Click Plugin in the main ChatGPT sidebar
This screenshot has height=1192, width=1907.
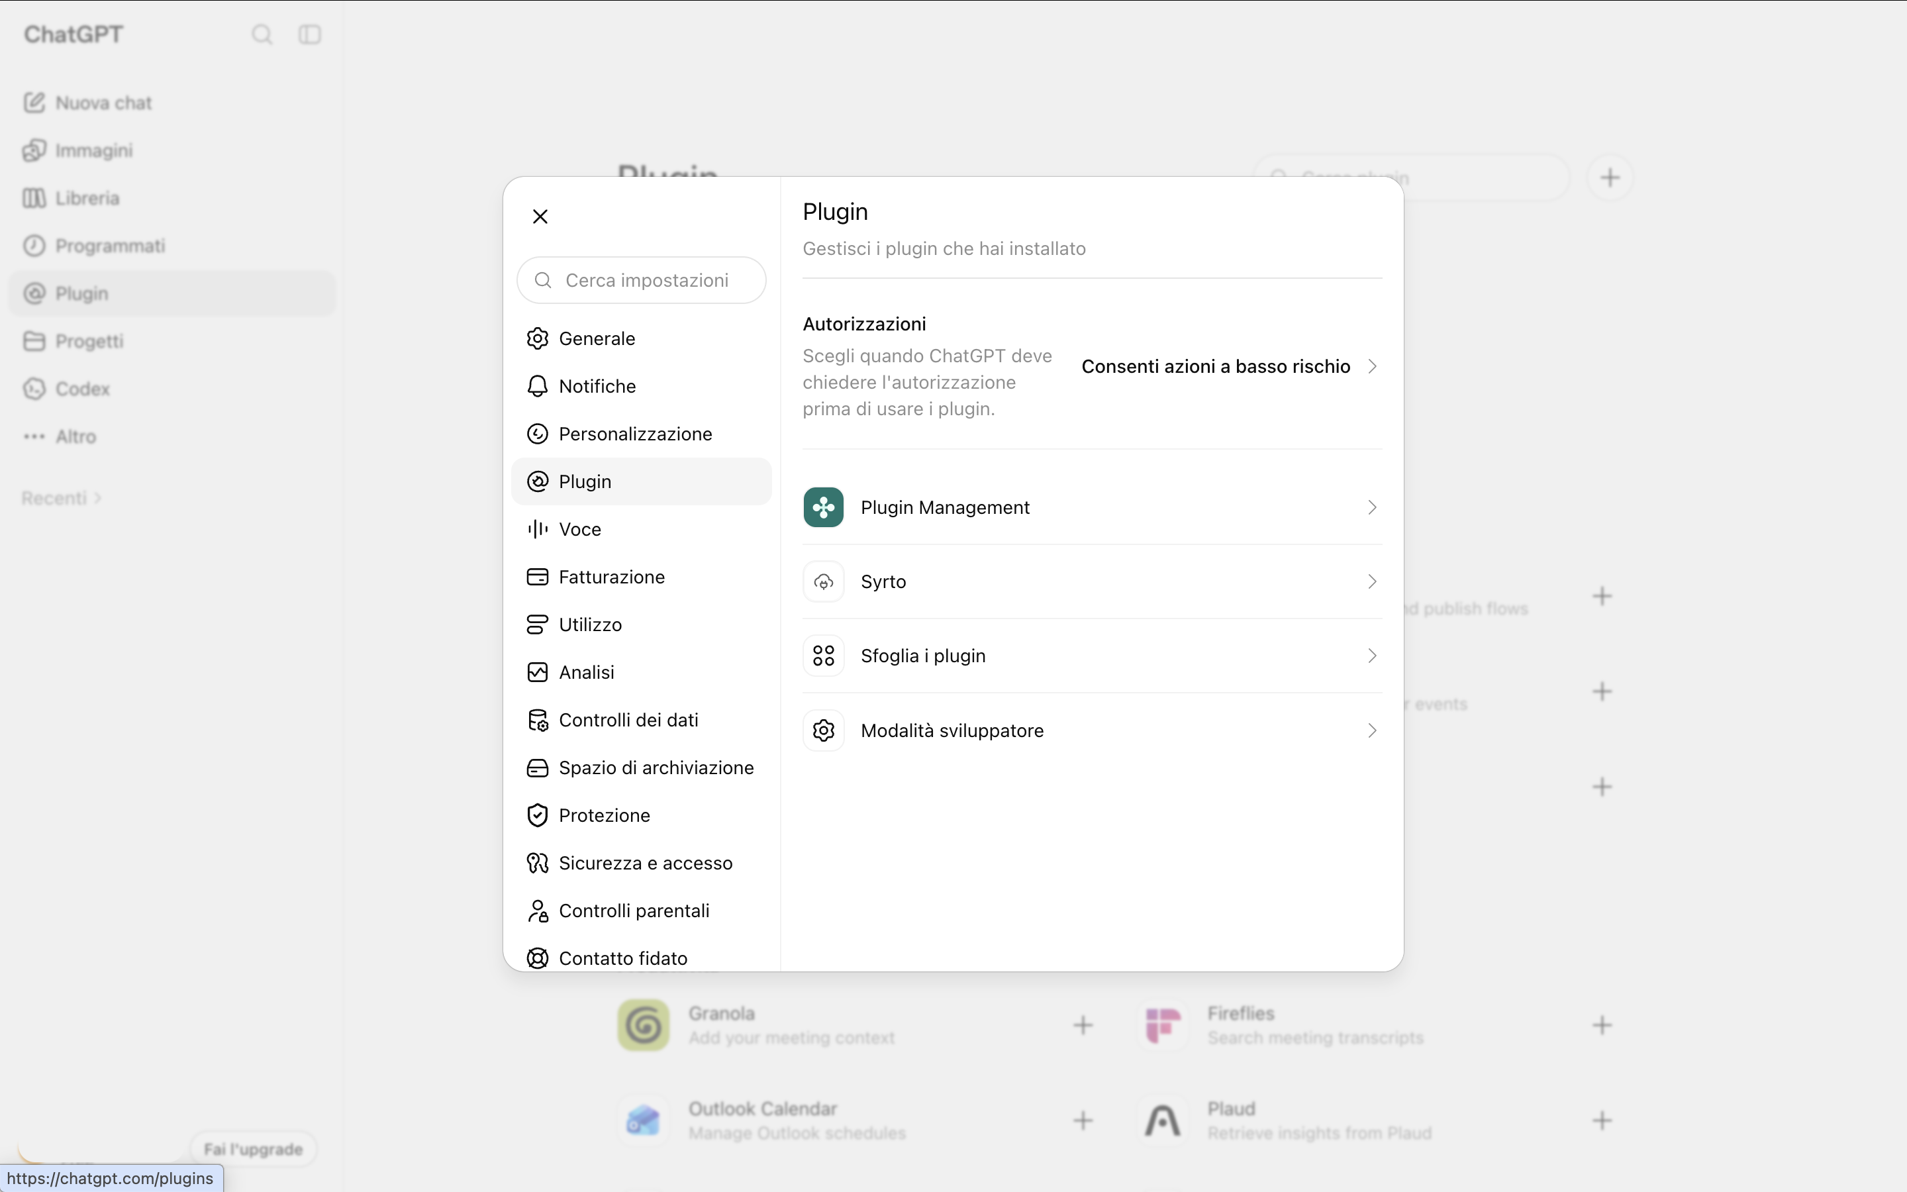(x=171, y=293)
